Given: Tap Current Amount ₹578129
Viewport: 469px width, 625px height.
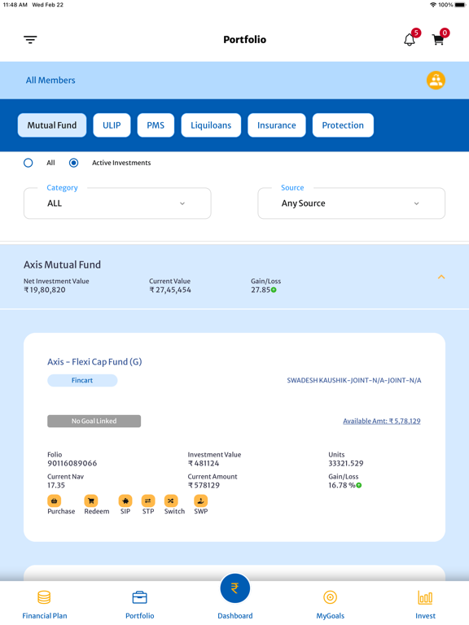Looking at the screenshot, I should pos(204,485).
